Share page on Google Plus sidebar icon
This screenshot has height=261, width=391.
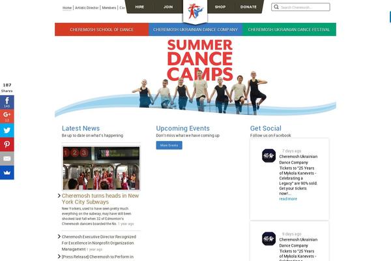7,116
